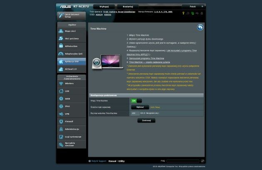Click the grey status icon beside the light bulb
Screen dimensions: 262x170
tap(188, 13)
